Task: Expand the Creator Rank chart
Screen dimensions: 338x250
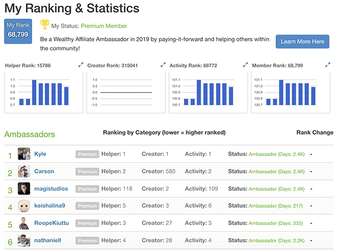Action: pos(163,64)
